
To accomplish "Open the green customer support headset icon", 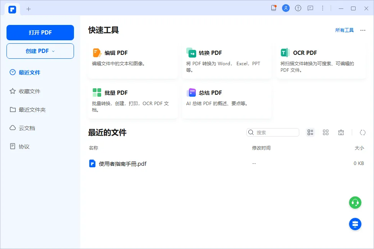I will tap(355, 203).
